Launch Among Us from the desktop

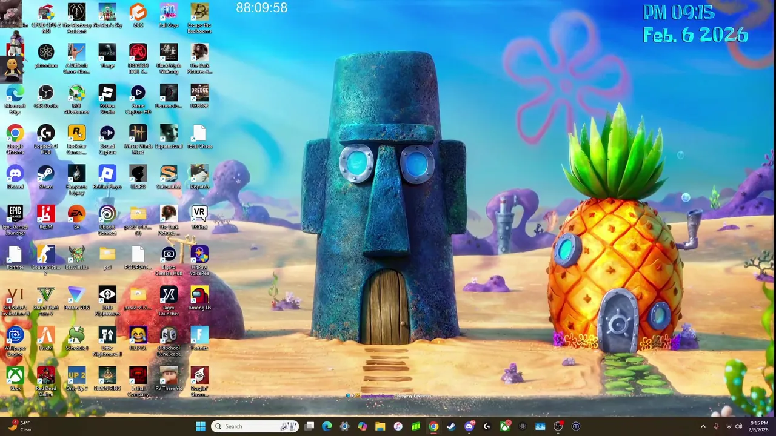(199, 299)
